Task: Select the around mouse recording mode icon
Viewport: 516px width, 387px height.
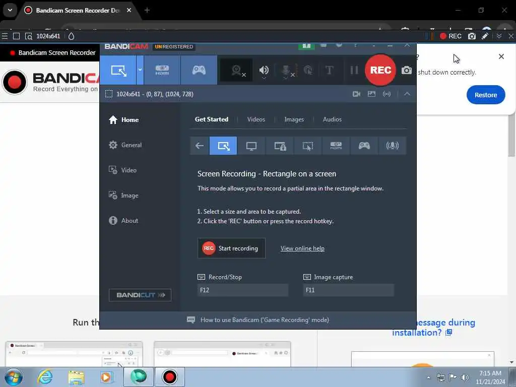Action: [308, 146]
